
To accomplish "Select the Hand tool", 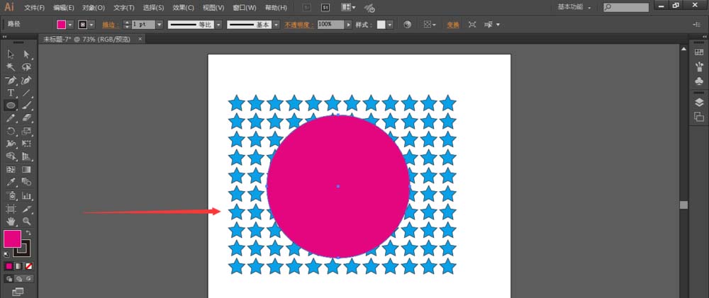I will click(11, 222).
